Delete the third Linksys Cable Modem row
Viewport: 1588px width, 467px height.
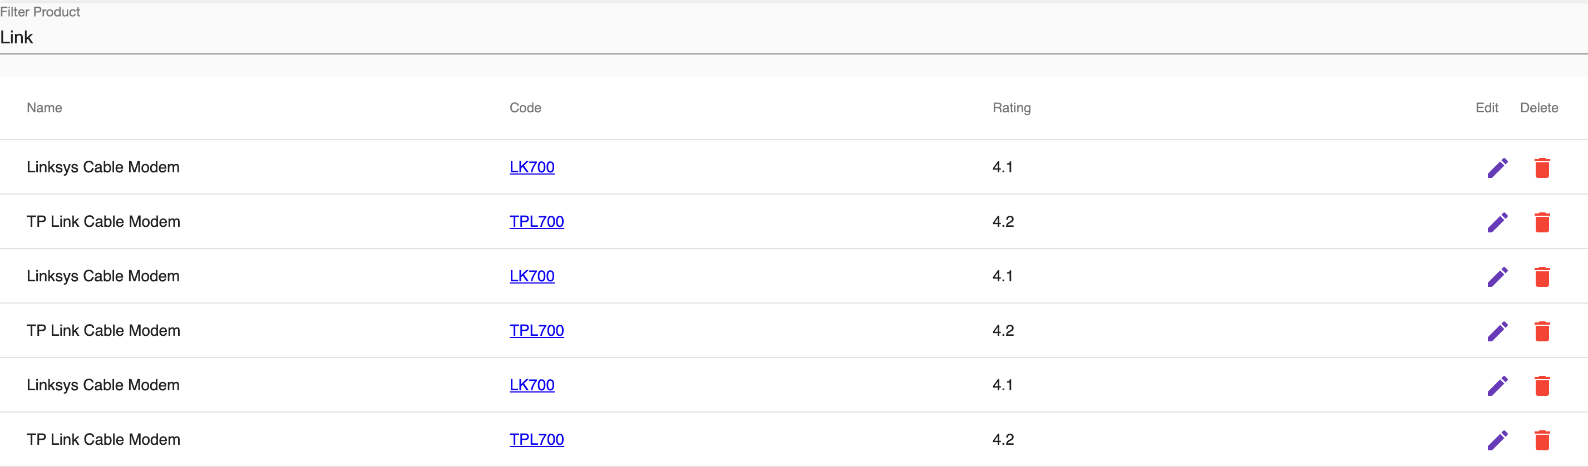1542,385
